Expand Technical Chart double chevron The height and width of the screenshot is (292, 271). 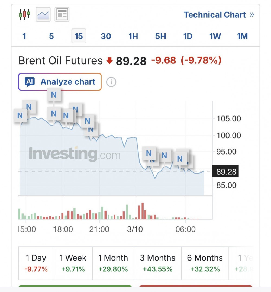[252, 15]
